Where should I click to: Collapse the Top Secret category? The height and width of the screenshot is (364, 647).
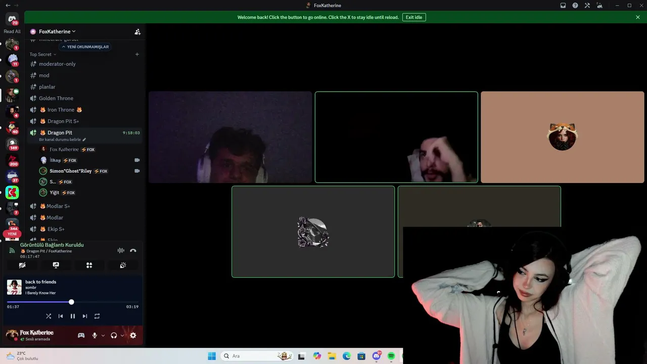pos(43,54)
